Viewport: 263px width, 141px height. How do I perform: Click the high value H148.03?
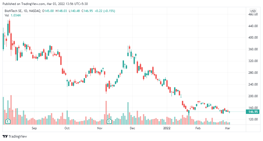(x=61, y=11)
